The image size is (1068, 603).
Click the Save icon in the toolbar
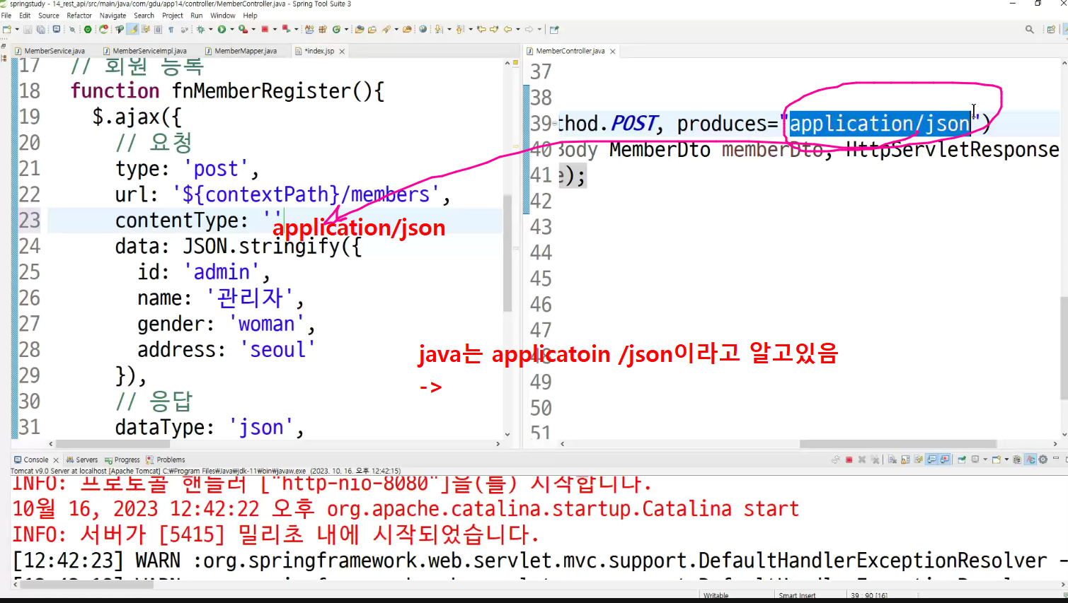pos(28,30)
